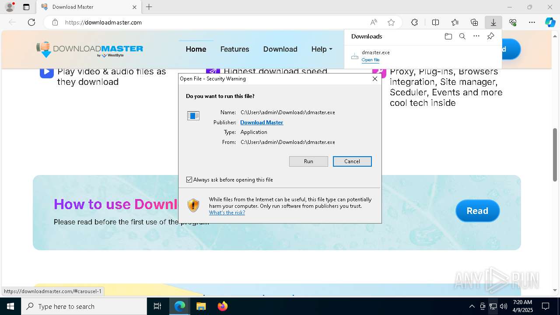Expand the Help menu dropdown
Screen dimensions: 560x315
[322, 49]
